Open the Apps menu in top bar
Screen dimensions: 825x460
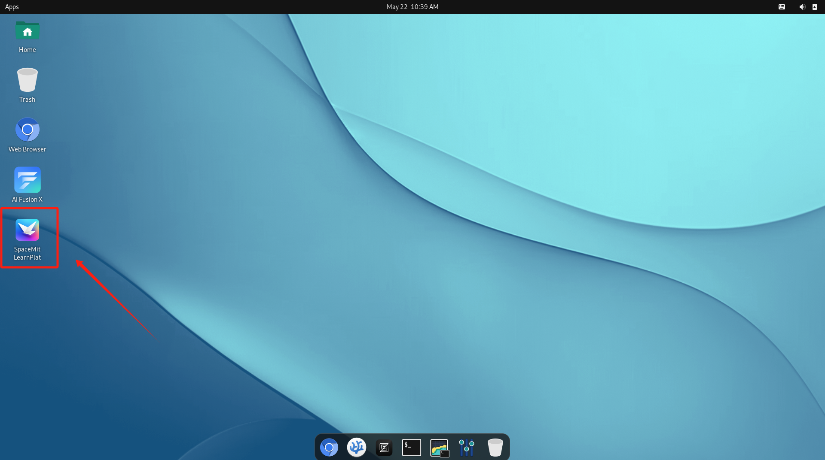coord(12,7)
